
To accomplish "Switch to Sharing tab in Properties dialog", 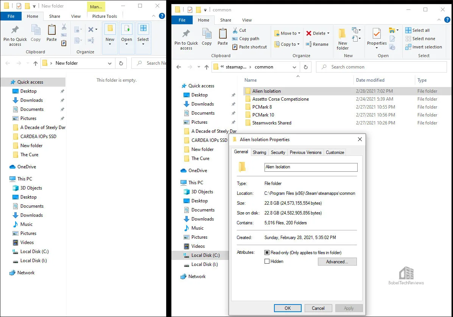I will point(260,152).
